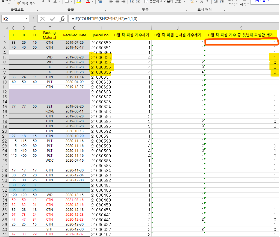Select column H by its header
Screen dimensions: 280x237
click(101, 28)
